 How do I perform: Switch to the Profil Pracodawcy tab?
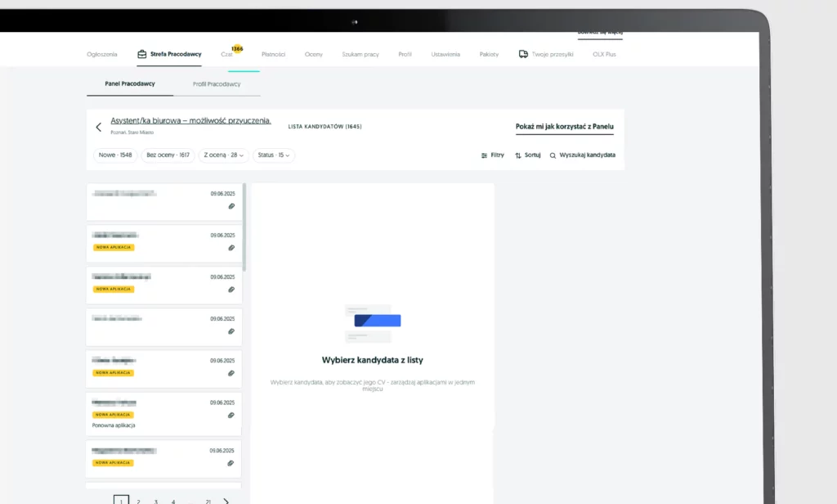tap(217, 83)
